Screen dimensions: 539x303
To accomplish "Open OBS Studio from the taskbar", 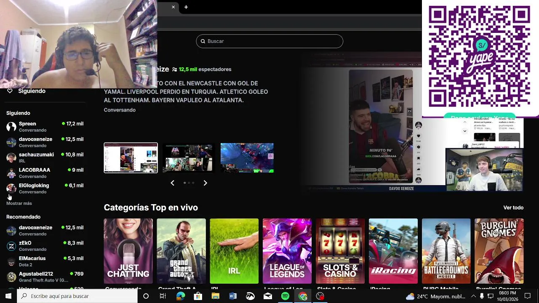I will (x=320, y=296).
